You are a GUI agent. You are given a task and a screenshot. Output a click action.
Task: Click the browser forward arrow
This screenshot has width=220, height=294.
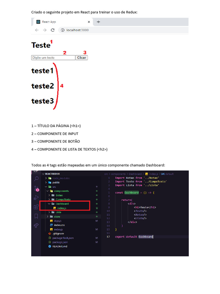[45, 30]
